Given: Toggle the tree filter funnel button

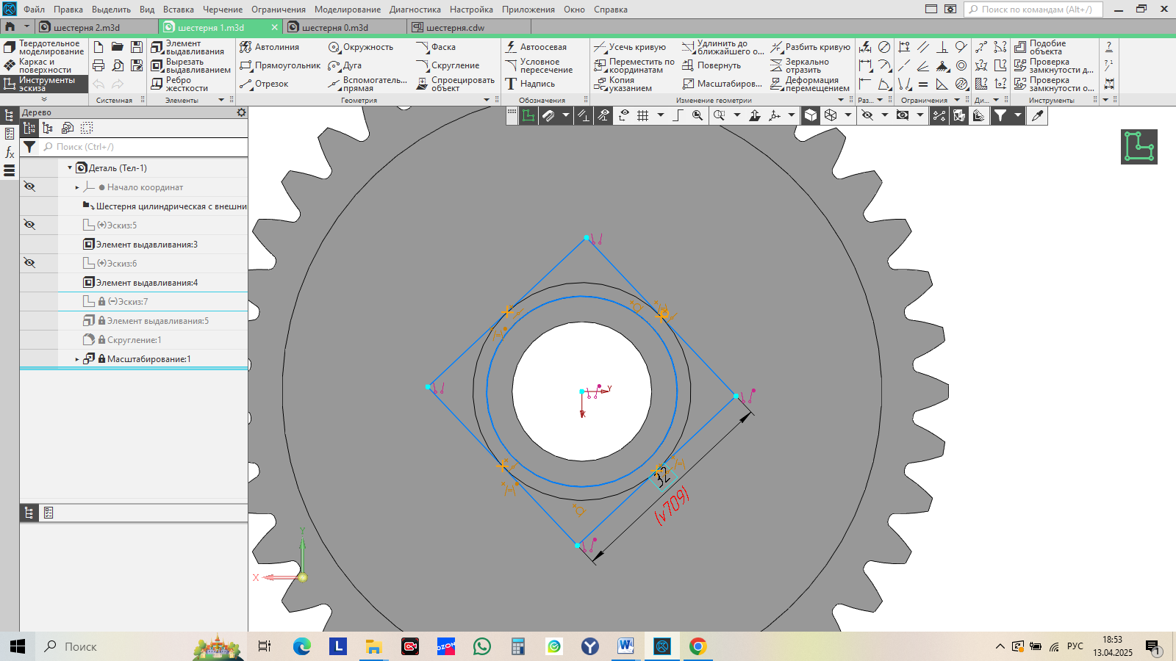Looking at the screenshot, I should pos(29,147).
